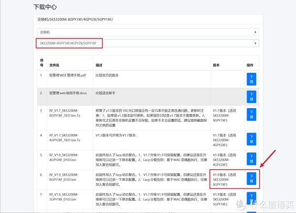Select file name RF_V1.9_SKS3200M-8GPY1XF_0103.bin
This screenshot has height=213, width=296.
pos(64,177)
